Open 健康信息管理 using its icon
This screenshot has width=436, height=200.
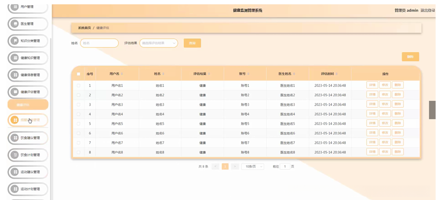15,75
